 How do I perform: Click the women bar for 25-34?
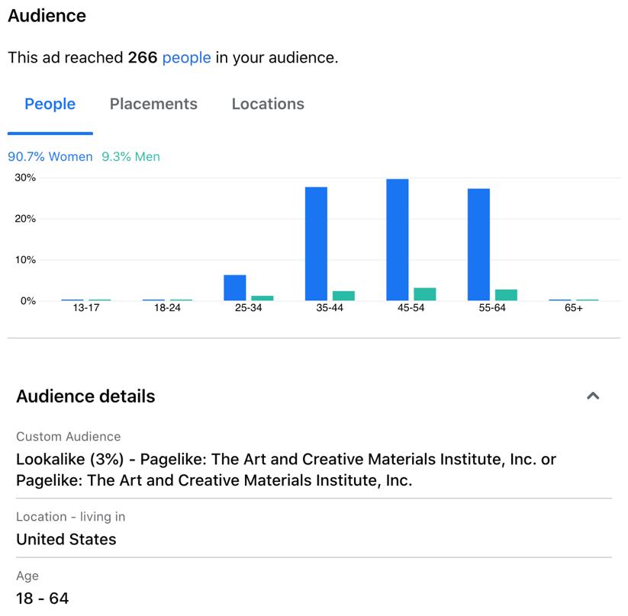(x=235, y=288)
